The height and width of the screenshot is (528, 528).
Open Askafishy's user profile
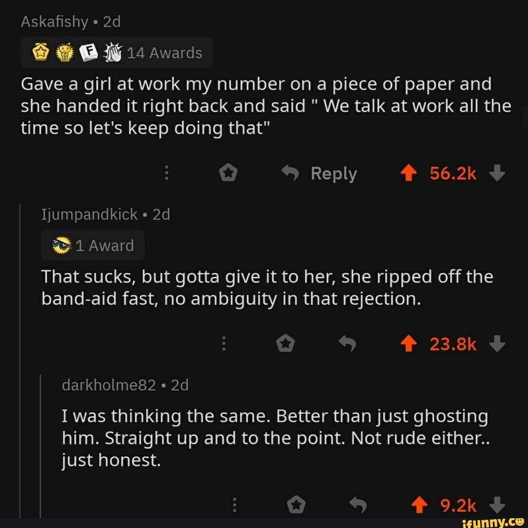click(54, 22)
